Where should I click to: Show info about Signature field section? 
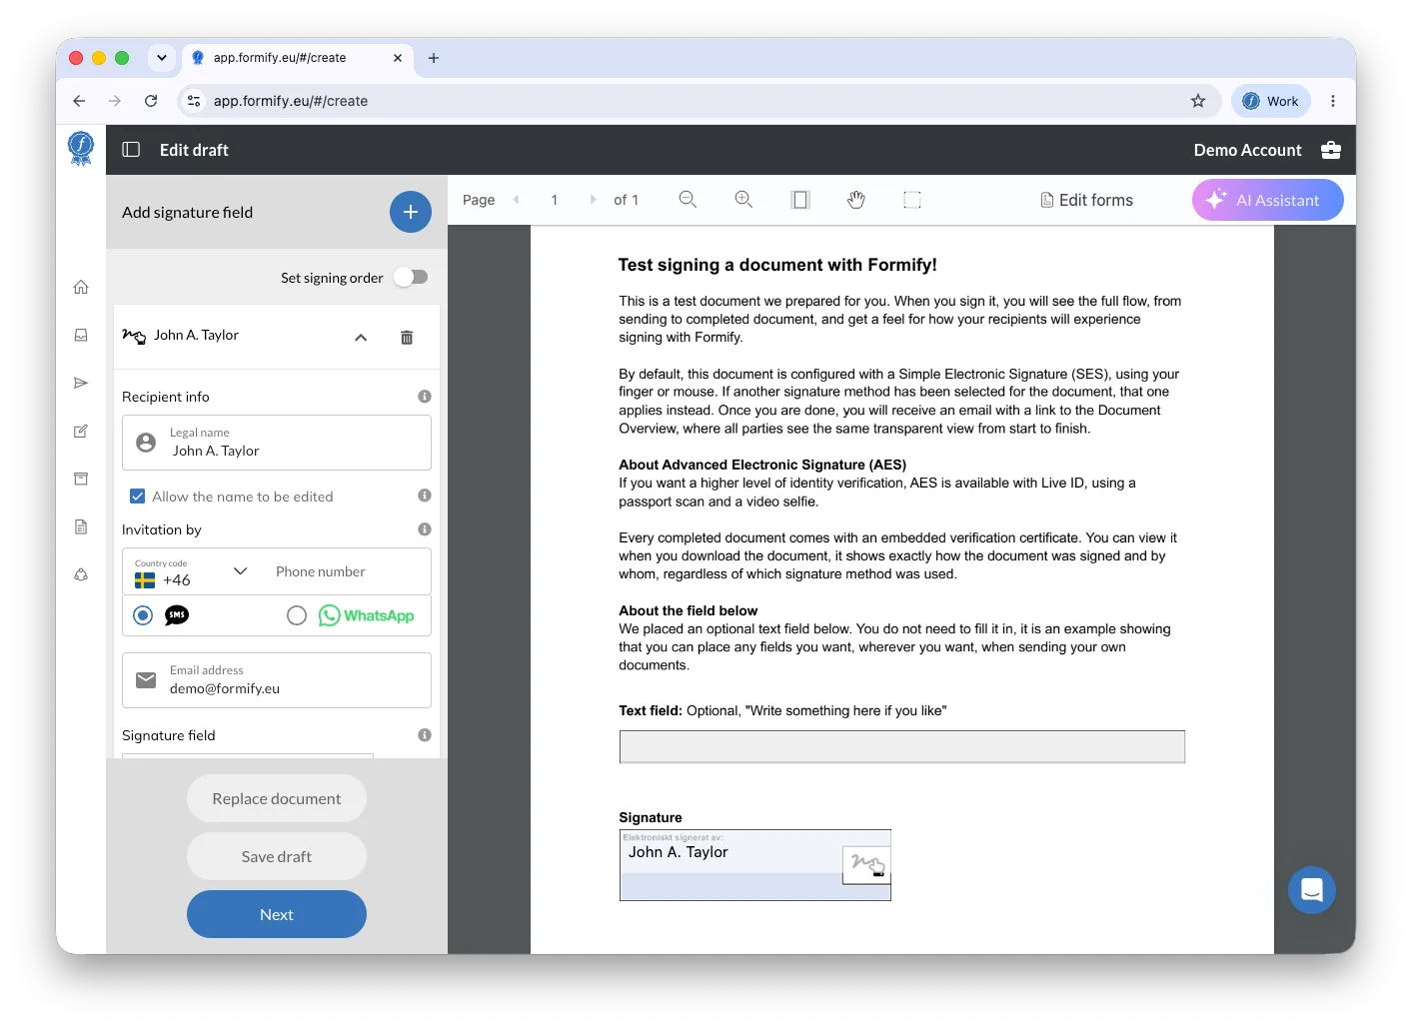coord(425,735)
